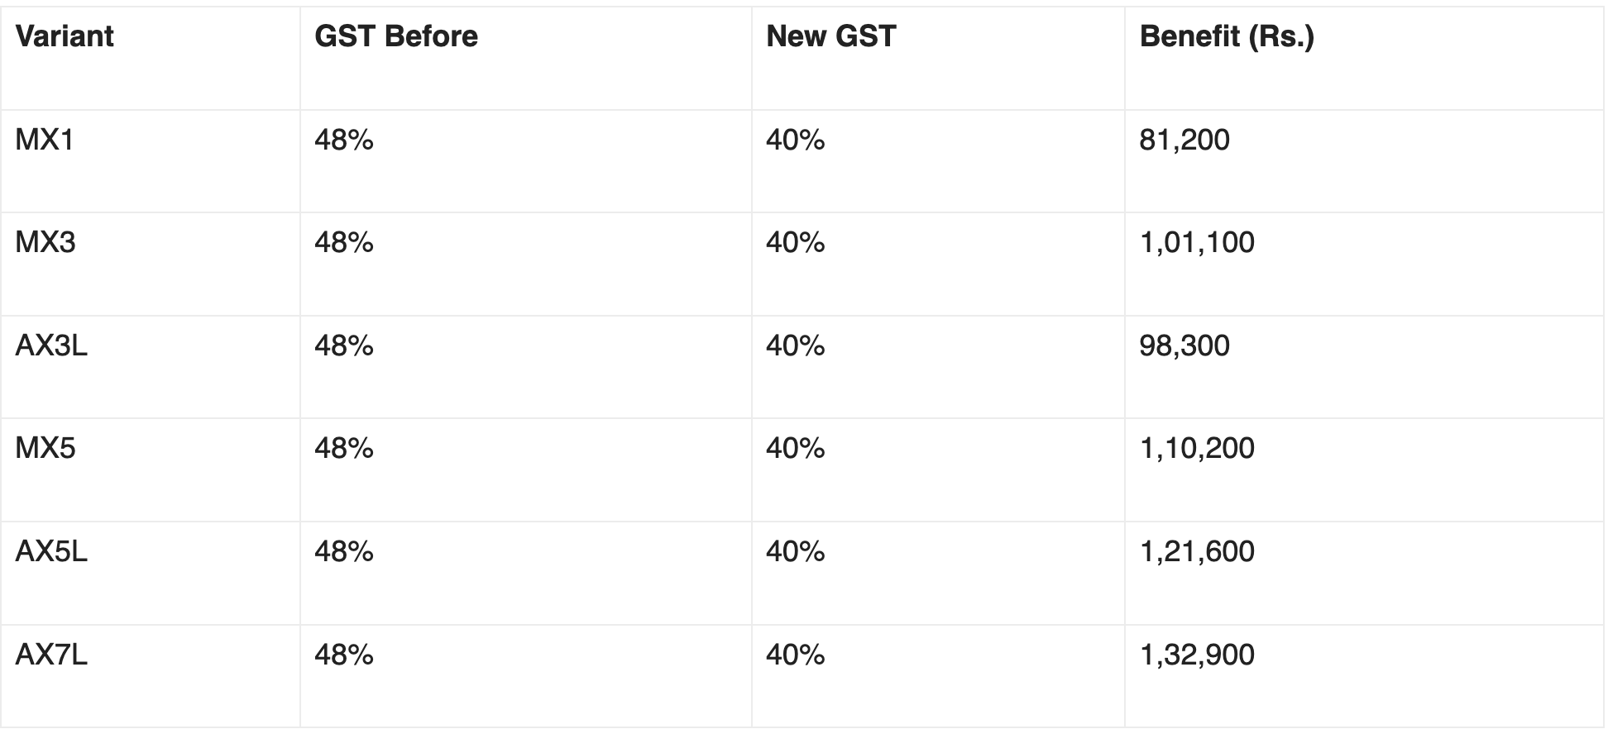Image resolution: width=1608 pixels, height=729 pixels.
Task: Select the 1,32,900 benefit value
Action: (x=1196, y=655)
